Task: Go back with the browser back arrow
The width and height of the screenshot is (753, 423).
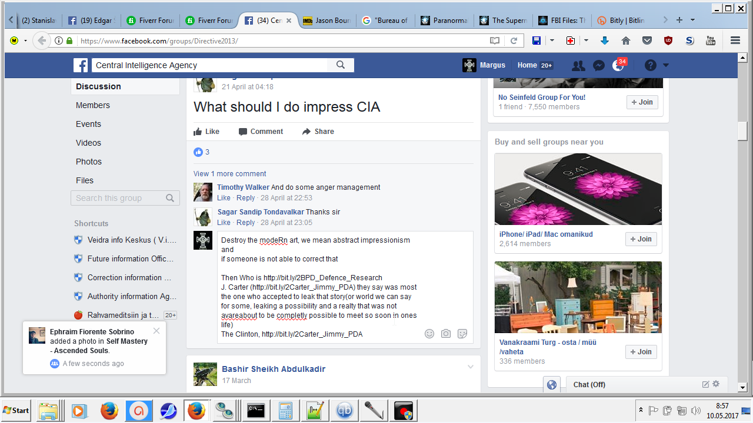Action: point(41,41)
